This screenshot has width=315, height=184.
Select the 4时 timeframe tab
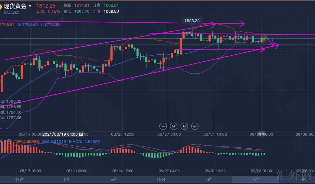(x=255, y=179)
